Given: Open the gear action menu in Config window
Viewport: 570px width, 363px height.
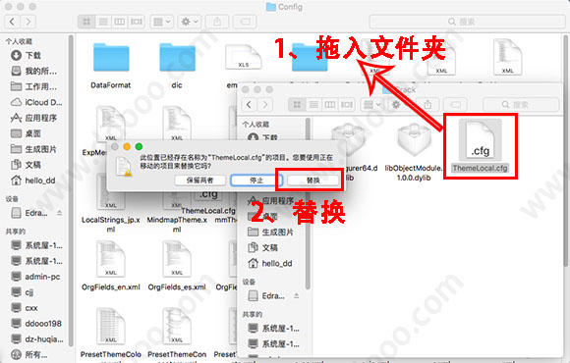Looking at the screenshot, I should pyautogui.click(x=190, y=22).
